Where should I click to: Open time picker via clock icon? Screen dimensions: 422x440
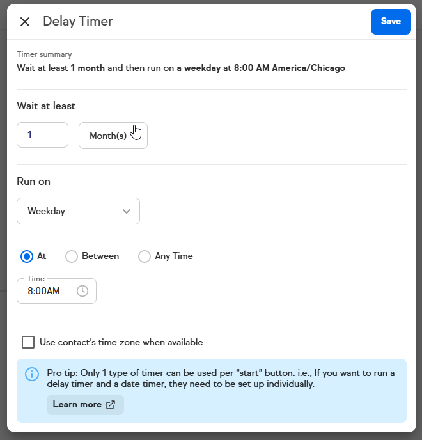(x=82, y=291)
